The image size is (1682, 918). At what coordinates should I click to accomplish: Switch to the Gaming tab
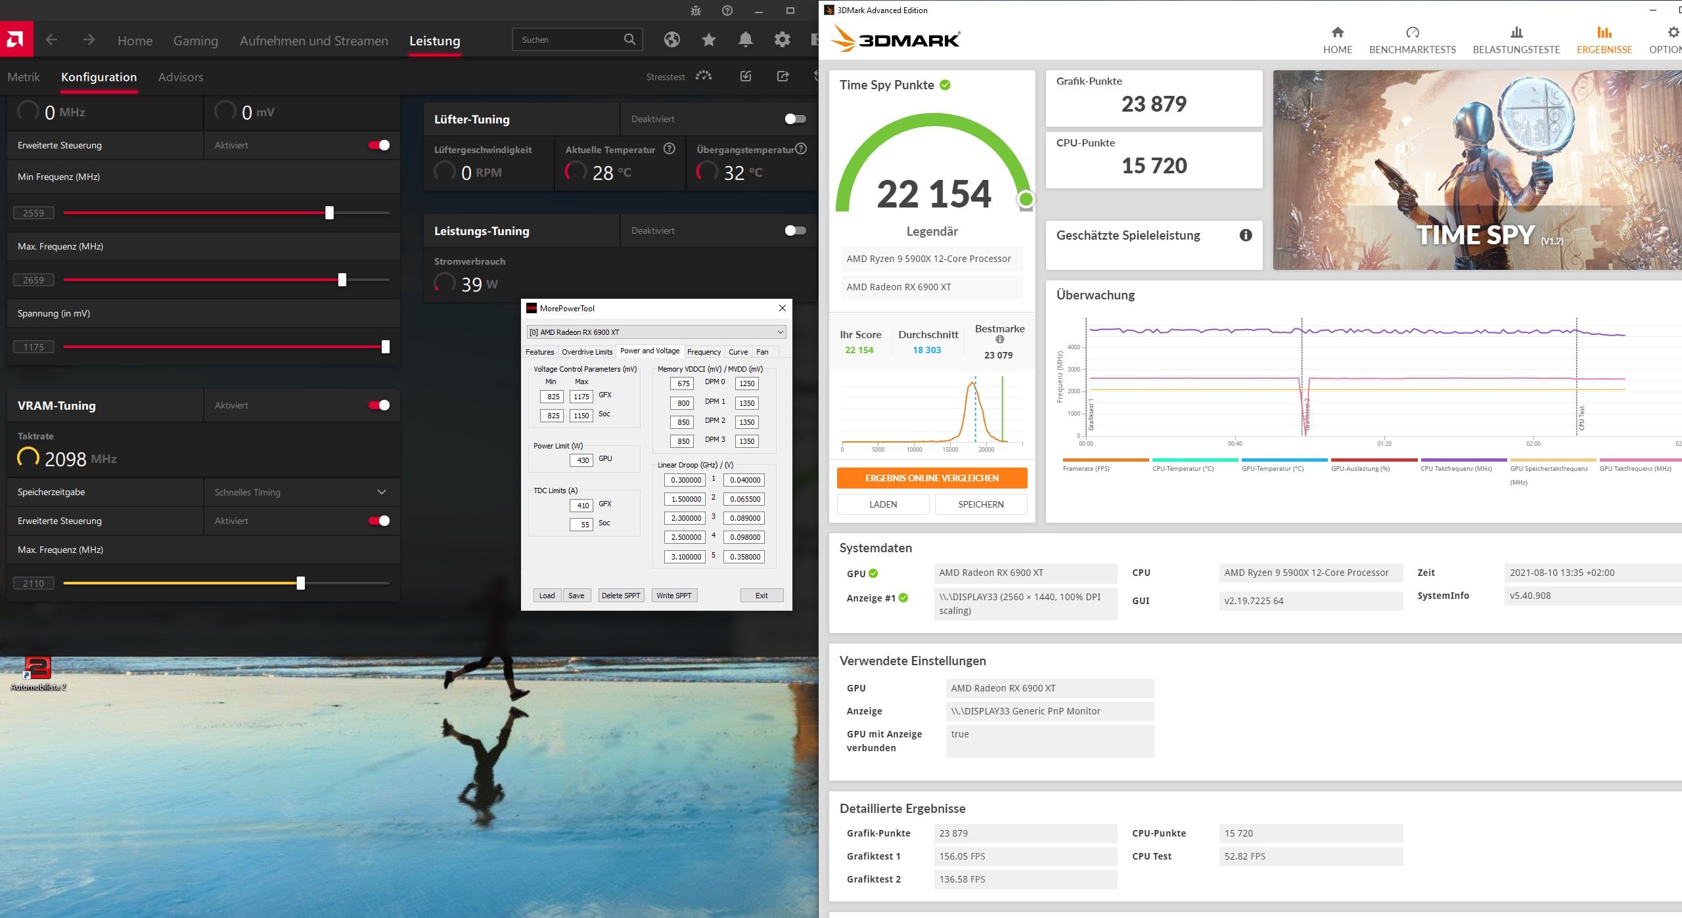click(x=195, y=41)
